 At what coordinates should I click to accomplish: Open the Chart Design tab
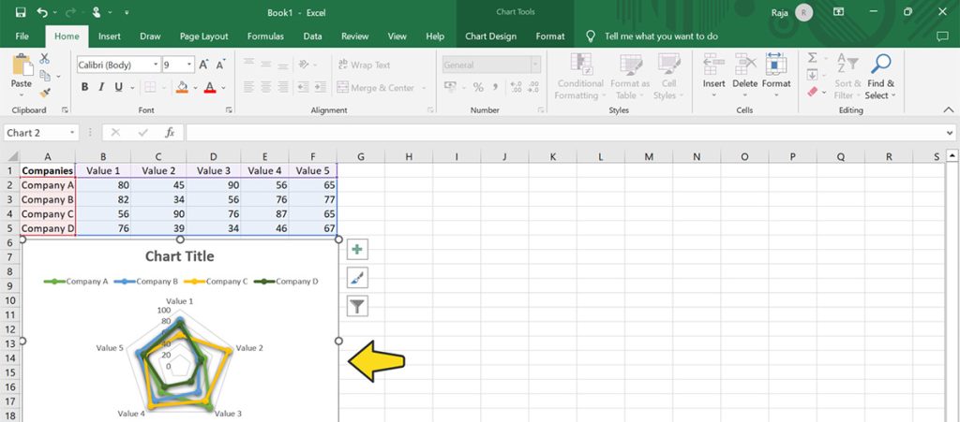(x=490, y=36)
